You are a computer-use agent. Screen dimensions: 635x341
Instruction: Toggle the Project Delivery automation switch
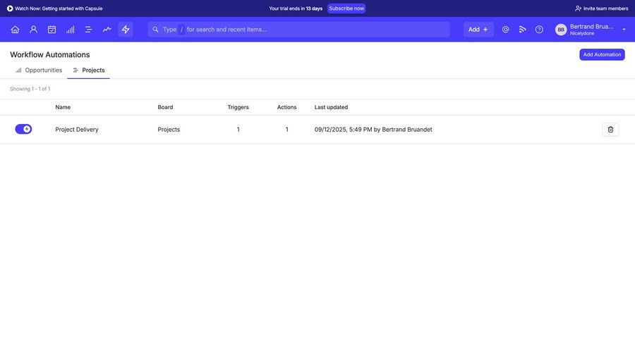point(23,129)
